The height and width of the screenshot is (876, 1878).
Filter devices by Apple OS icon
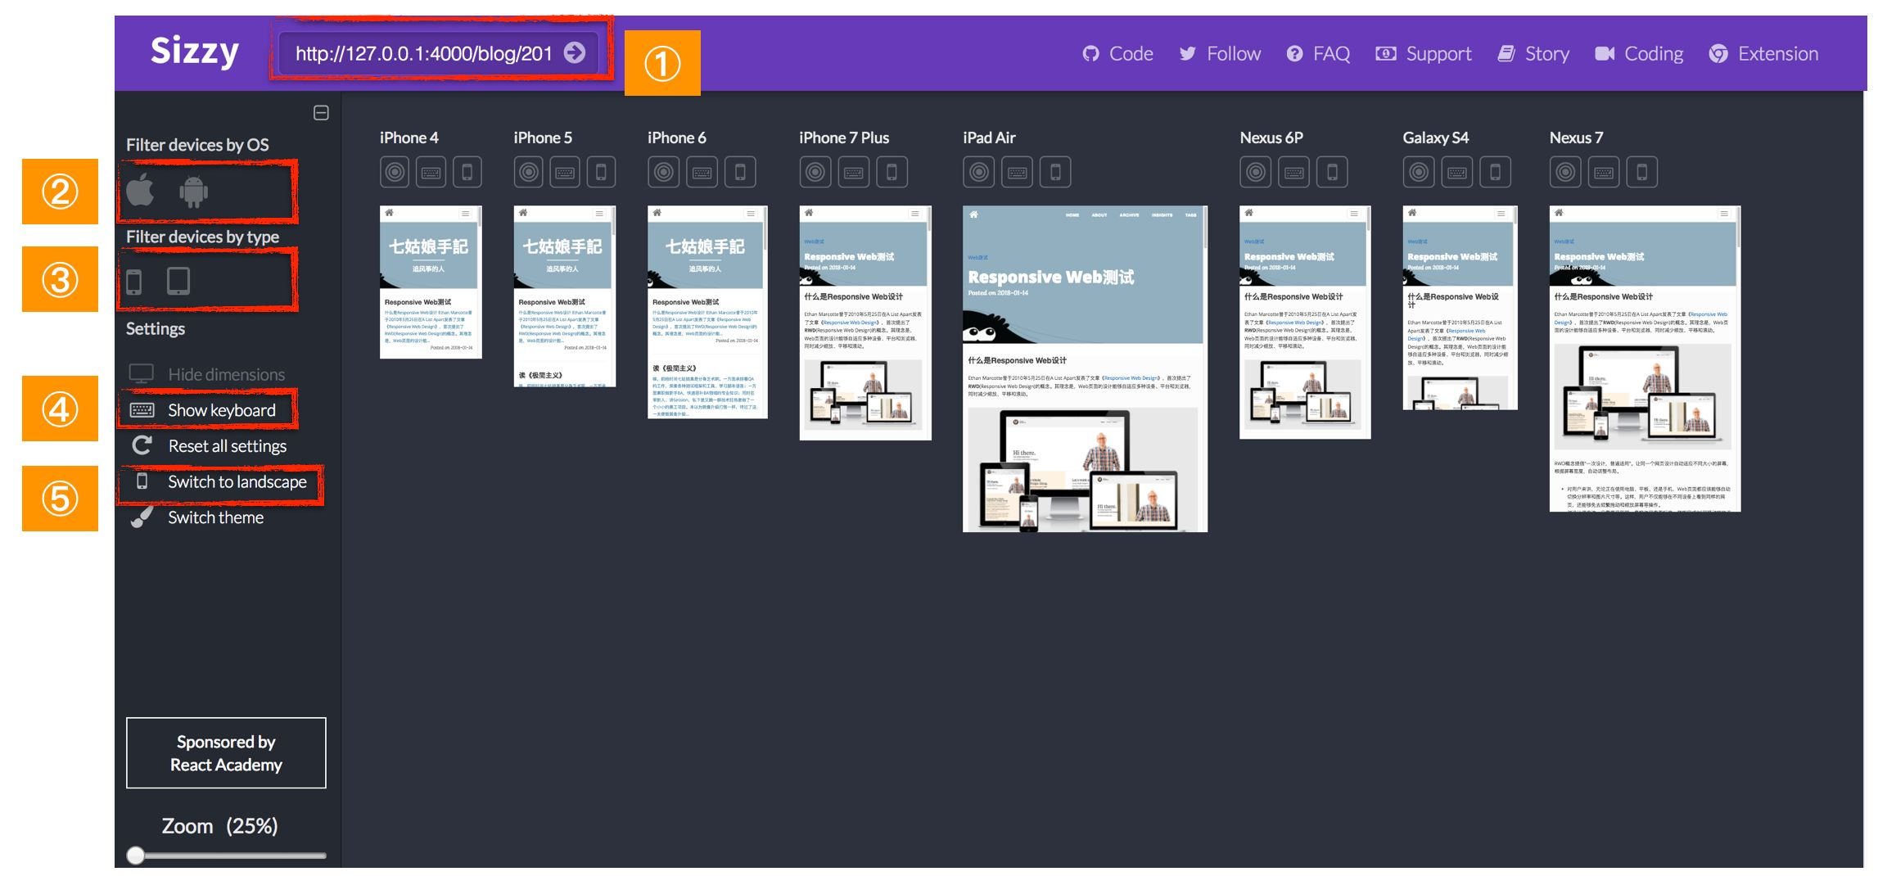pos(140,191)
